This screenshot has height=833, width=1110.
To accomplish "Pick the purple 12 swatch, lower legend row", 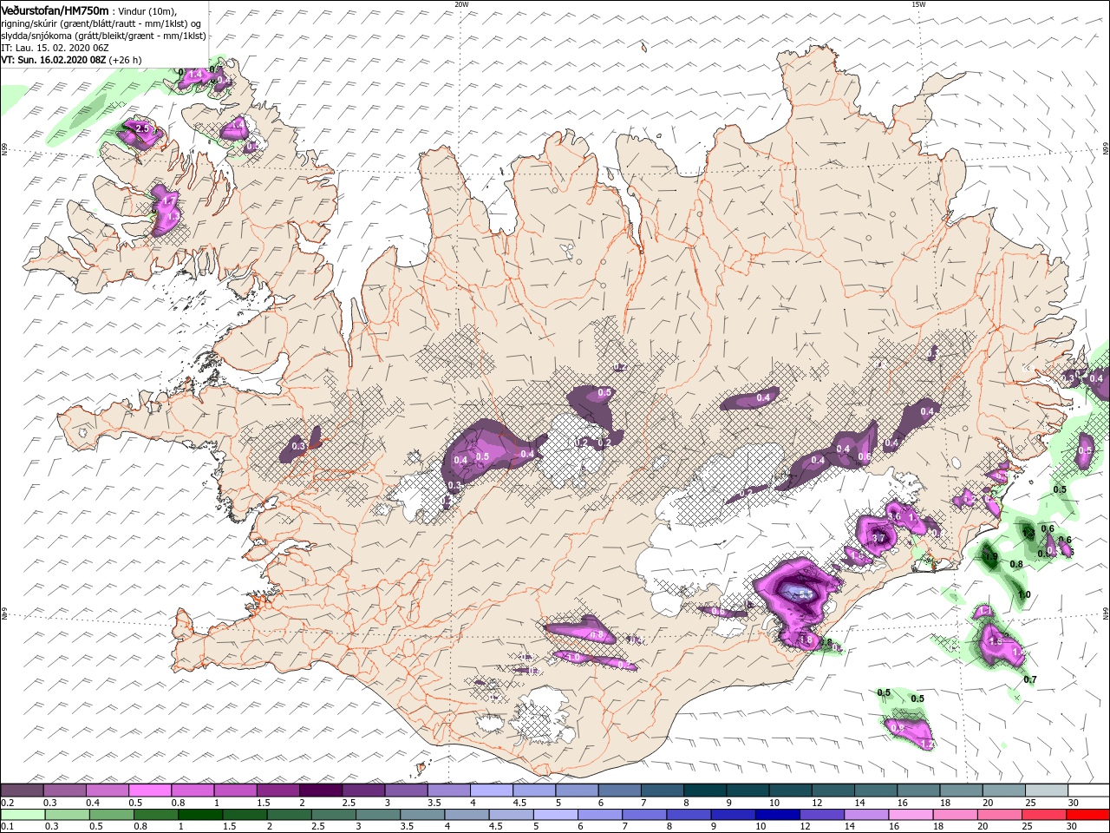I will [820, 815].
